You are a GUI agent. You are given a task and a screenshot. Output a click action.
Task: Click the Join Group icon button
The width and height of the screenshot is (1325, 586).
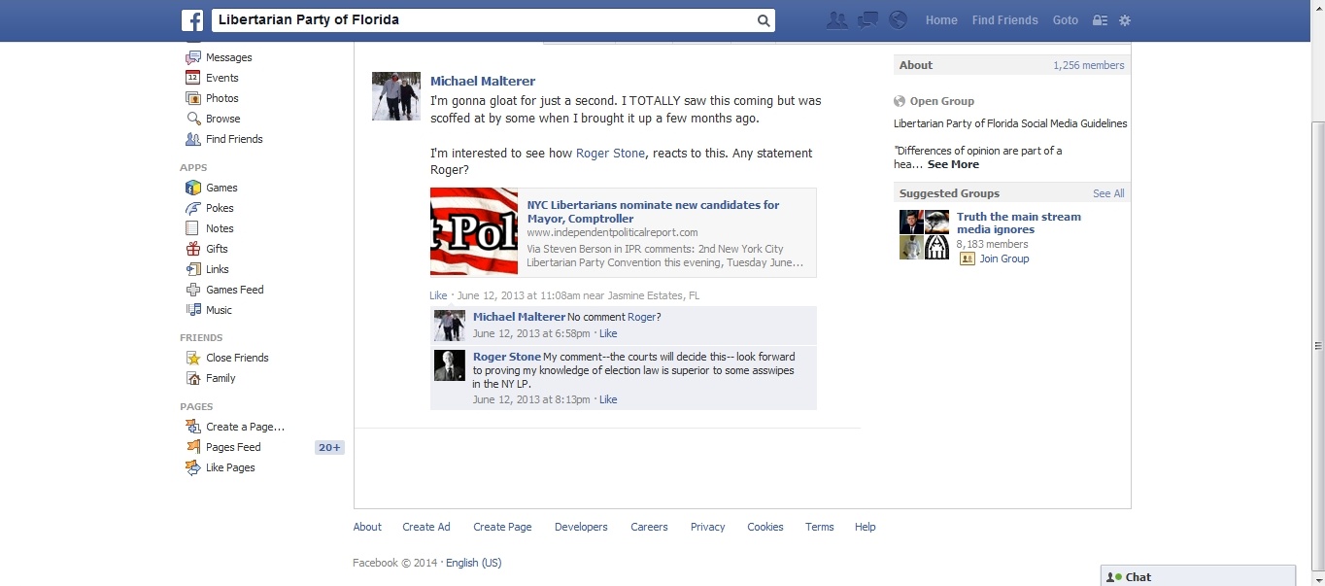pyautogui.click(x=967, y=259)
